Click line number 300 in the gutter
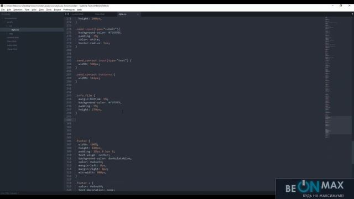 pos(69,120)
